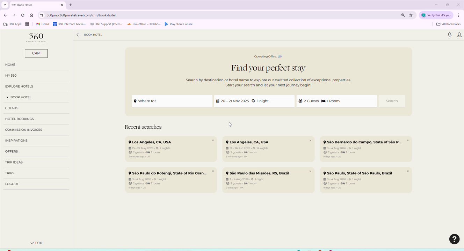Viewport: 464px width, 251px height.
Task: Remove the São Paulo das Missões recent search
Action: 310,172
